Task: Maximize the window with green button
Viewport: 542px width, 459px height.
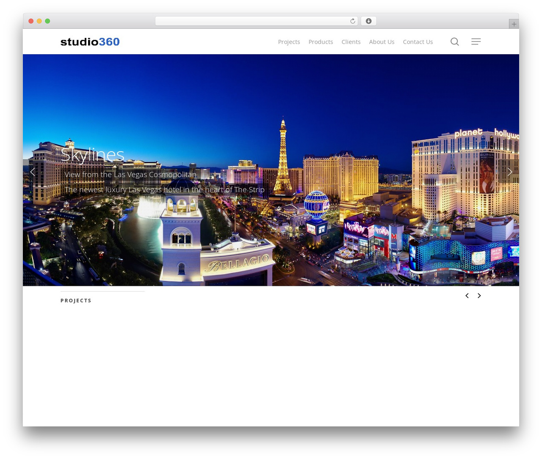Action: pyautogui.click(x=47, y=21)
